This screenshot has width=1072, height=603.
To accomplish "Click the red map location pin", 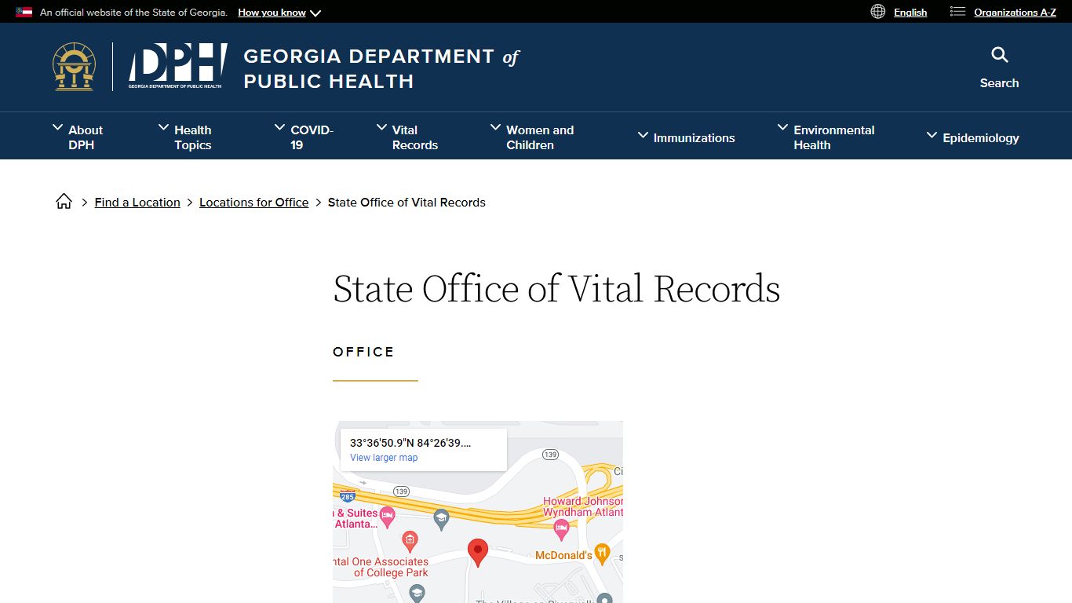I will point(477,553).
